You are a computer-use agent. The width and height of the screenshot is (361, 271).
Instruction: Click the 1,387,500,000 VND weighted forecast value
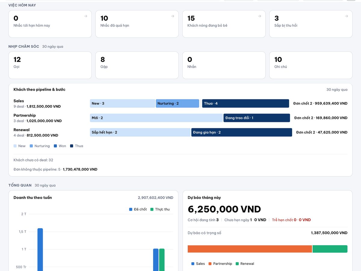click(329, 233)
